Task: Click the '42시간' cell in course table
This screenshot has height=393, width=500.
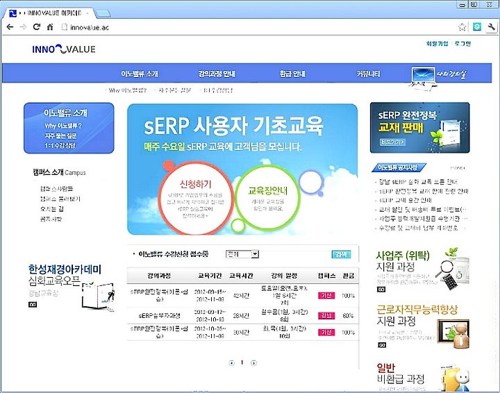Action: (x=241, y=296)
